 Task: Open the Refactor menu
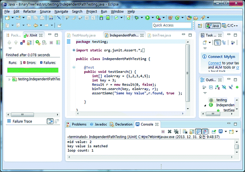tap(29, 12)
